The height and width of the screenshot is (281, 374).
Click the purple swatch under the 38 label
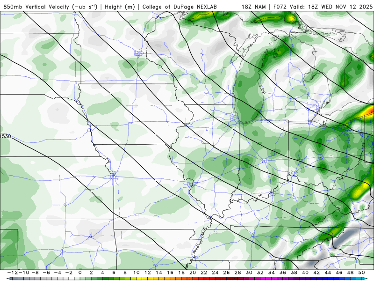(297, 278)
